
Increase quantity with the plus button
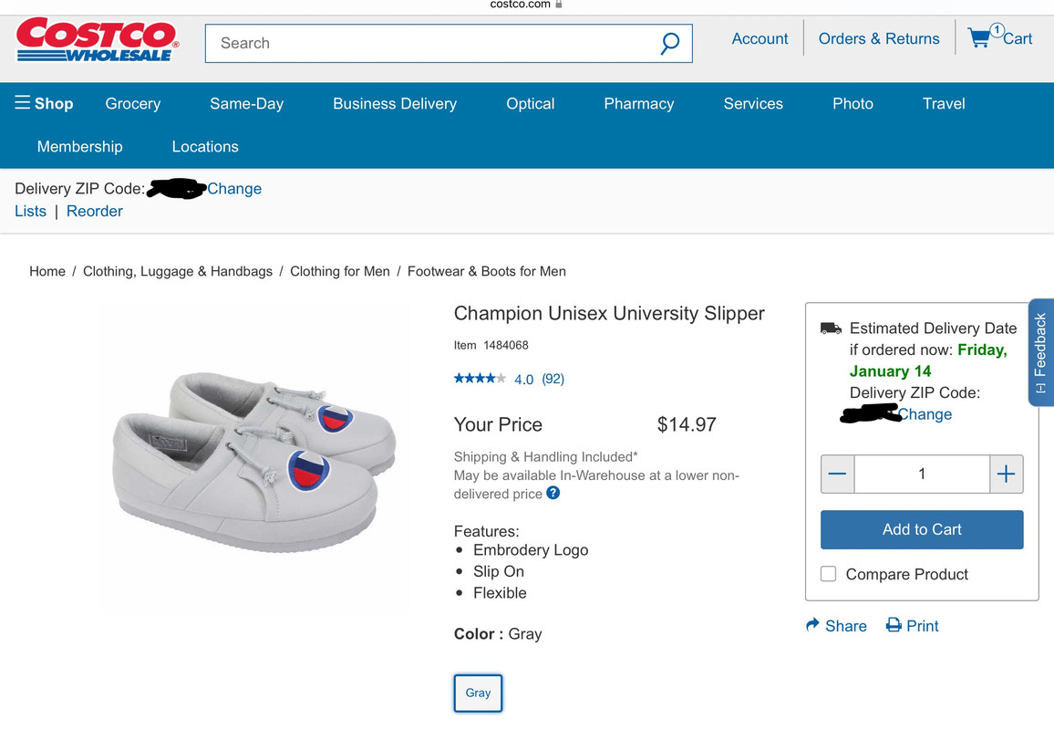(x=1006, y=474)
